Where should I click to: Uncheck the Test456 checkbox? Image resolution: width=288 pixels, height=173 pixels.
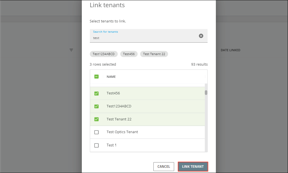click(96, 94)
